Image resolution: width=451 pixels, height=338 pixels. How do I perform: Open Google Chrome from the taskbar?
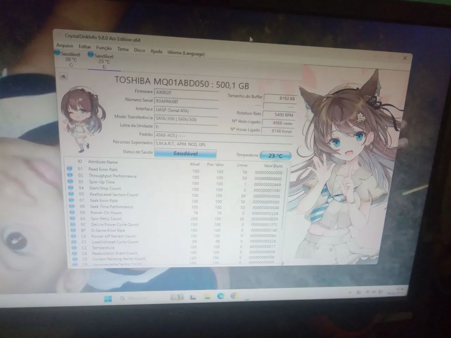pyautogui.click(x=234, y=295)
